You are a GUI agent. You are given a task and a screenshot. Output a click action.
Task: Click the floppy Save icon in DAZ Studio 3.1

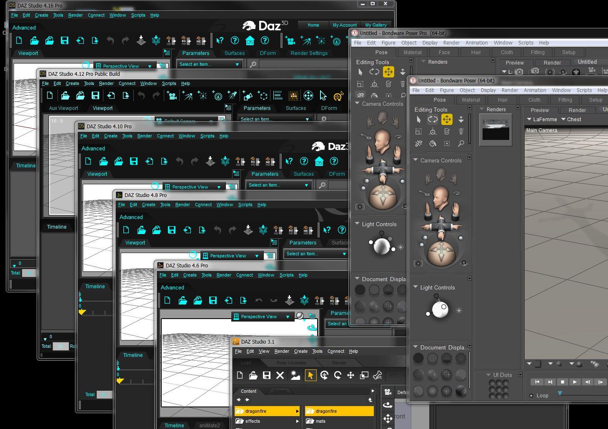(267, 375)
